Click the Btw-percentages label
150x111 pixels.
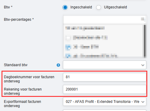pyautogui.click(x=19, y=19)
